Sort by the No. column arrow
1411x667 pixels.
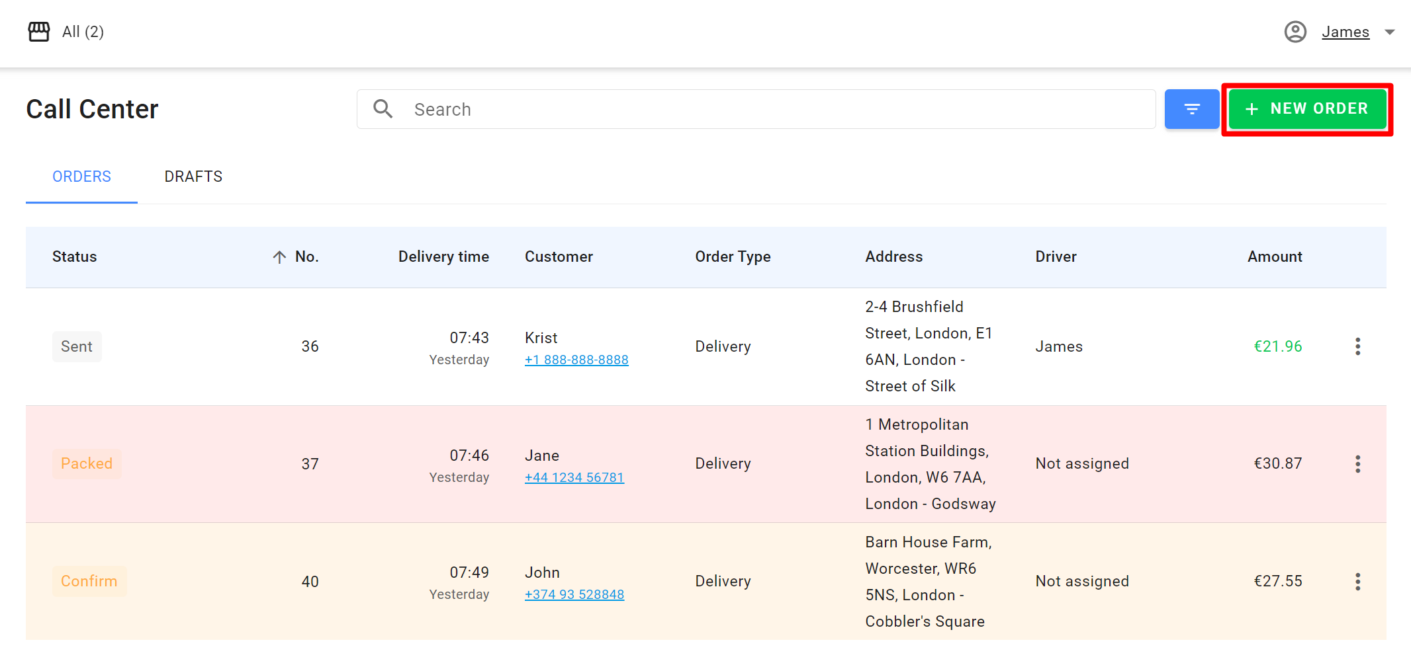point(279,257)
